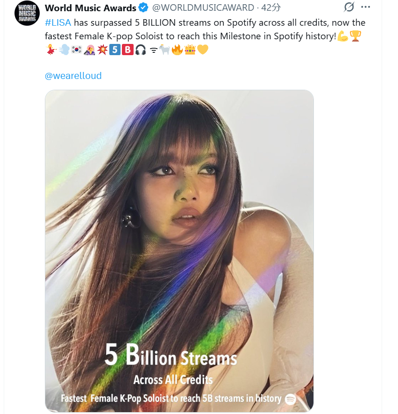The width and height of the screenshot is (398, 414).
Task: Click the Spotify logo in the image
Action: (291, 399)
